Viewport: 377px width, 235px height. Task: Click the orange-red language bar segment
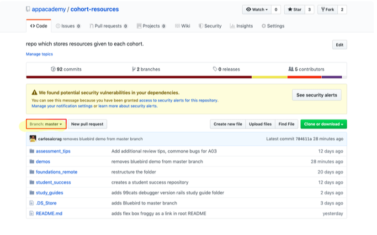coord(304,77)
